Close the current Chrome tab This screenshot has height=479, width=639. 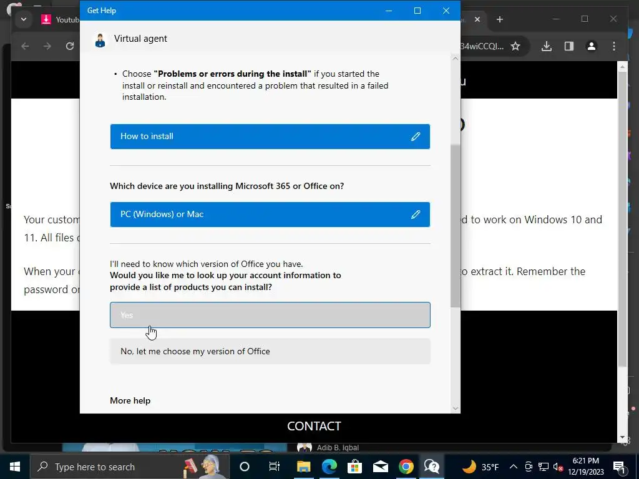tap(477, 19)
